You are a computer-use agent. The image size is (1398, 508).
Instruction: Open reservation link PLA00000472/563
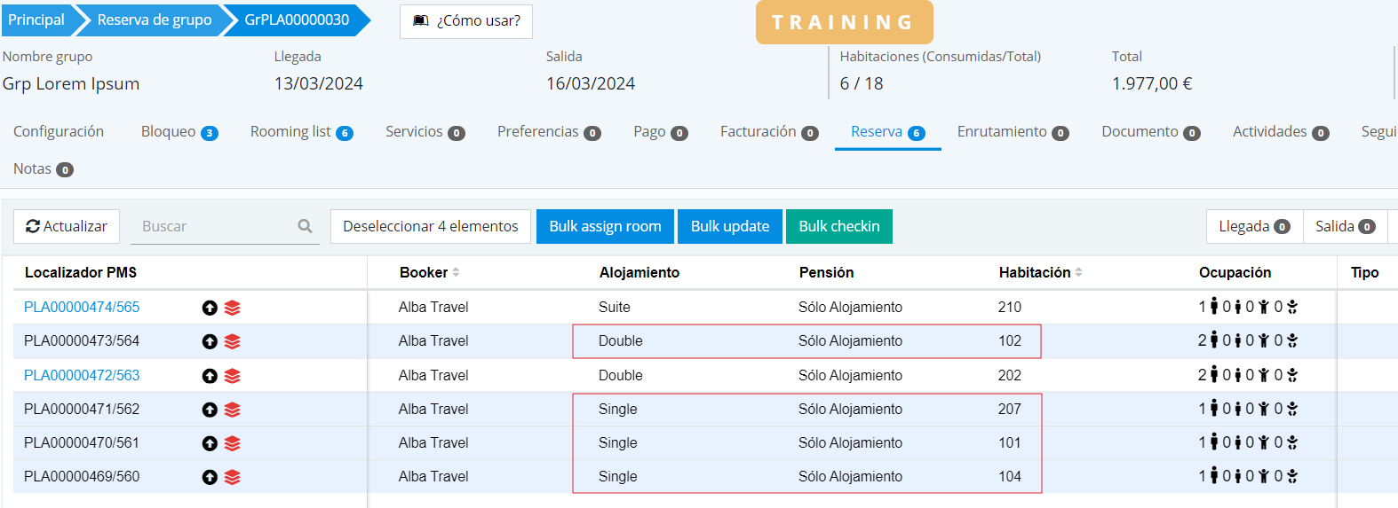(82, 375)
